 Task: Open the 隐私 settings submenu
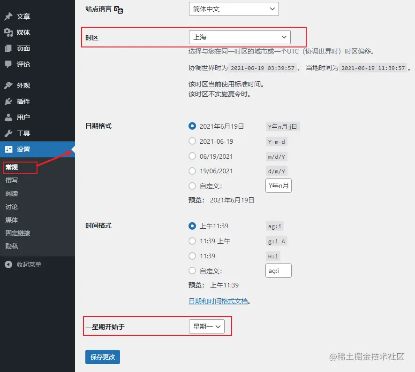tap(12, 246)
